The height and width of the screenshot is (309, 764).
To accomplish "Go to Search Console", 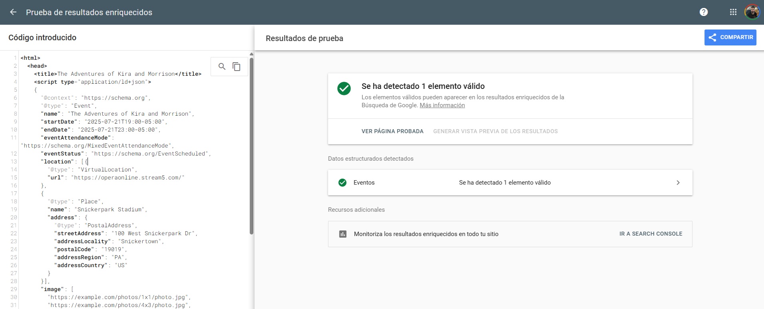I will [x=651, y=234].
